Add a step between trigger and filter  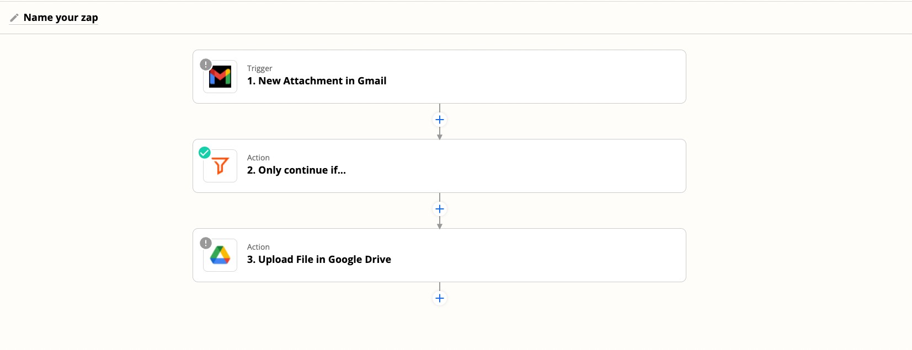click(440, 120)
